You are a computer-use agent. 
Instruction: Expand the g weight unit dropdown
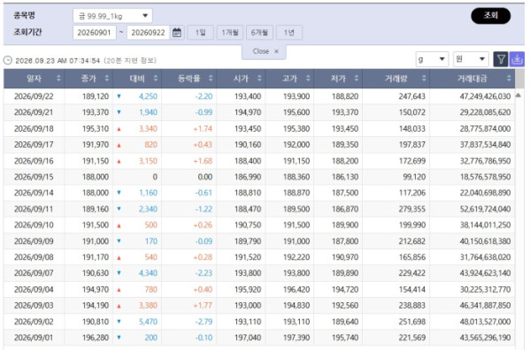432,59
